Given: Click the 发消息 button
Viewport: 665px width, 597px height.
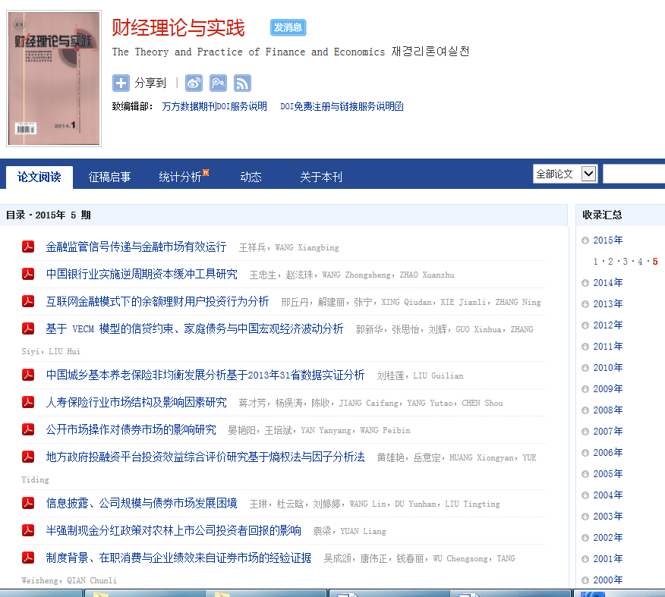Looking at the screenshot, I should click(x=288, y=27).
